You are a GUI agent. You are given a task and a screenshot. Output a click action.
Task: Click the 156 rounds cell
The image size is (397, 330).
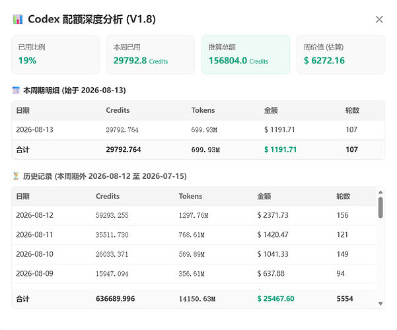343,215
